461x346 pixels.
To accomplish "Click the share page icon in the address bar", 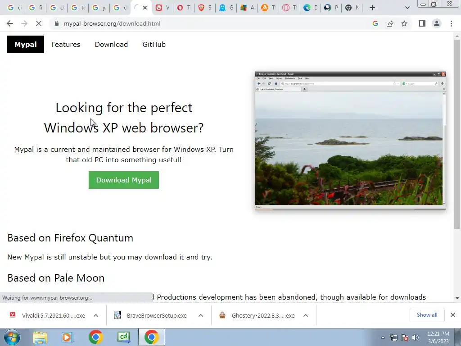I will (x=390, y=23).
